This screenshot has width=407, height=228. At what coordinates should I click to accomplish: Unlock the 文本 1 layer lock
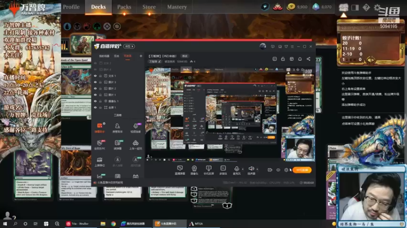click(x=100, y=76)
